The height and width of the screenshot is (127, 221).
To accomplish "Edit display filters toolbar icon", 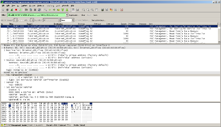I will click(x=107, y=10).
